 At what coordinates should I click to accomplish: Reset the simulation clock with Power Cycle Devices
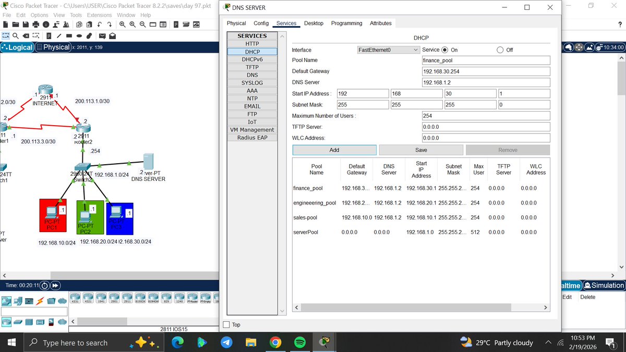44,286
